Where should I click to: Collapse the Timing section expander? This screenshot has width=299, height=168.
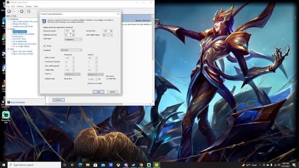pos(44,46)
